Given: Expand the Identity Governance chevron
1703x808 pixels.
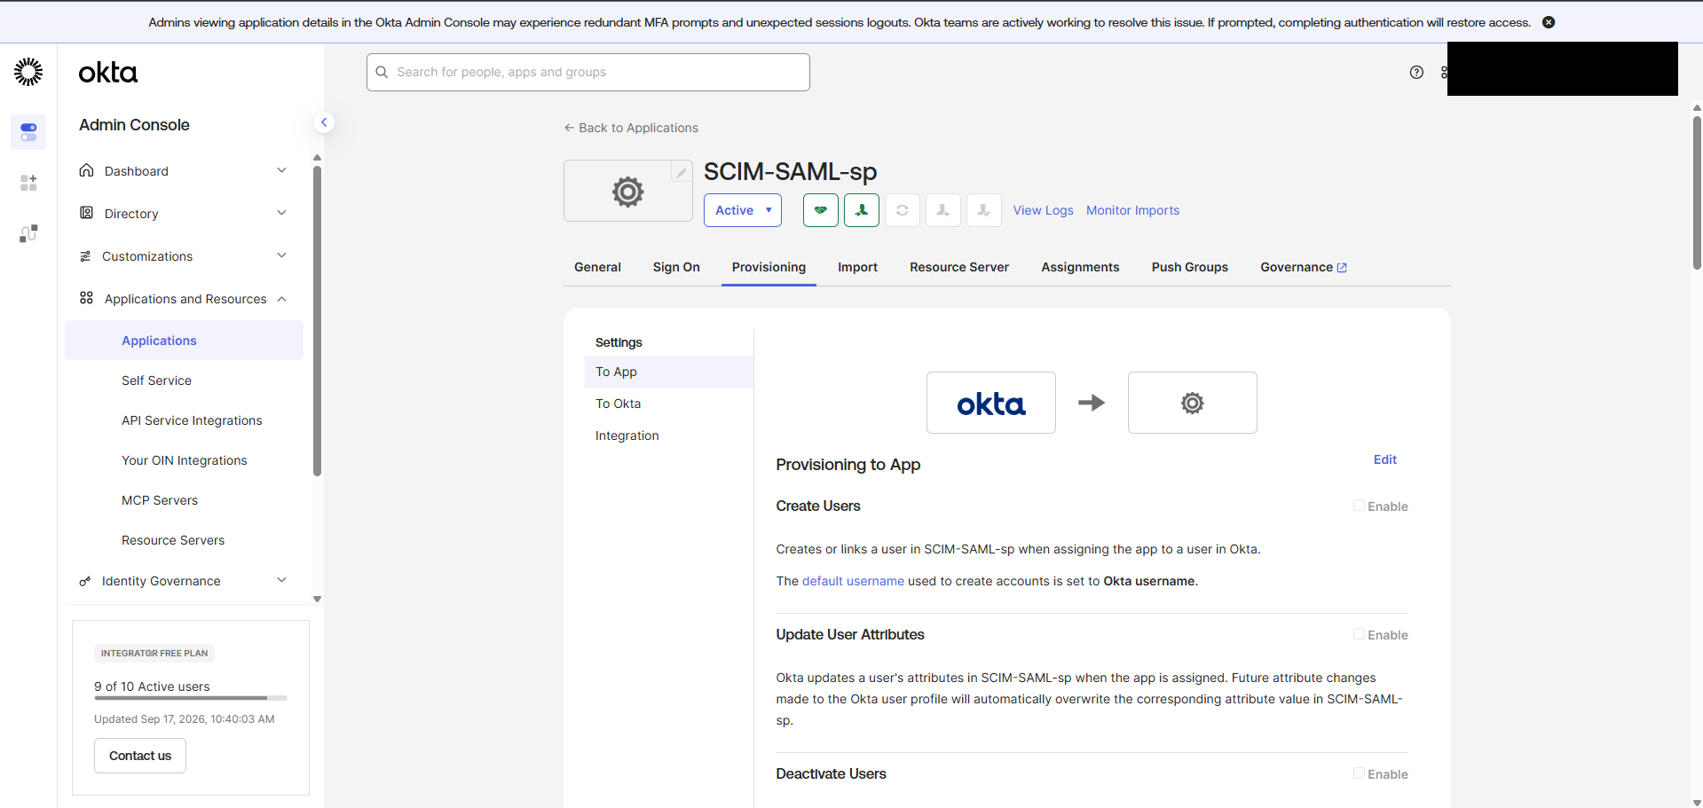Looking at the screenshot, I should [281, 580].
